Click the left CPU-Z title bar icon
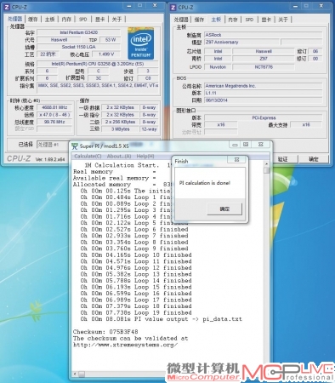Image resolution: width=335 pixels, height=383 pixels. point(7,7)
